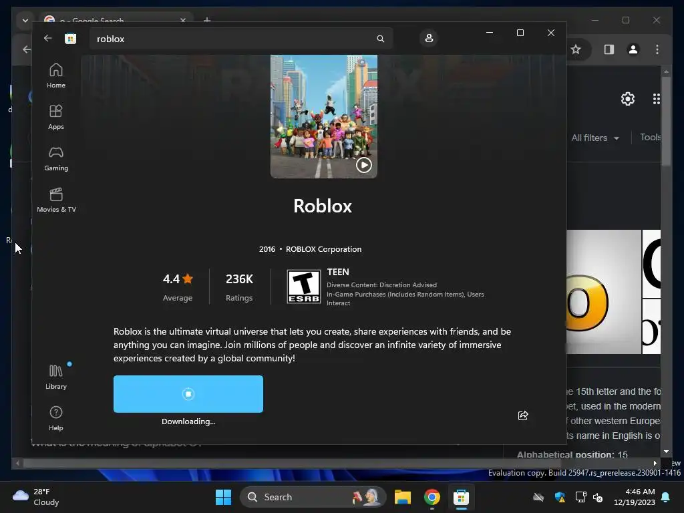Click muted volume tray icon

[x=598, y=497]
